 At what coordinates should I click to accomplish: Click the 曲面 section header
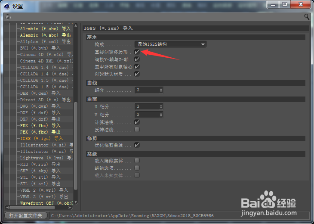pos(196,99)
